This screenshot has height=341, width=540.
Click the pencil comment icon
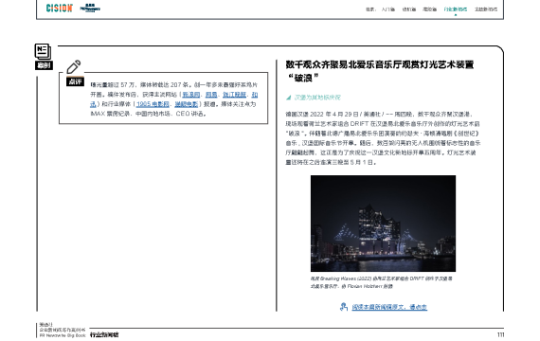coord(73,67)
